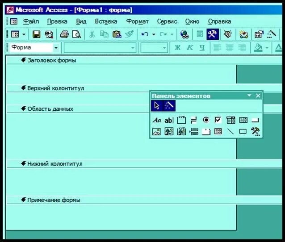This screenshot has width=285, height=242.
Task: Align text left
Action: click(218, 48)
